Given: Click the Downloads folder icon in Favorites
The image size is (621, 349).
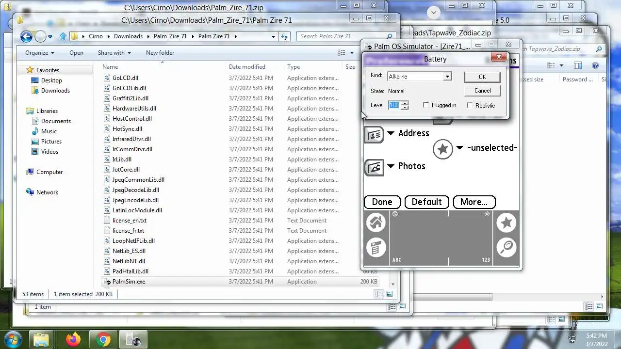Looking at the screenshot, I should pyautogui.click(x=35, y=91).
